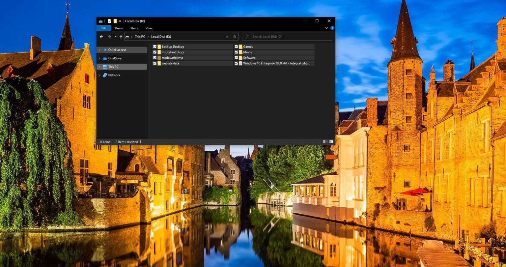Click the Properties icon in the title bar

click(x=109, y=21)
